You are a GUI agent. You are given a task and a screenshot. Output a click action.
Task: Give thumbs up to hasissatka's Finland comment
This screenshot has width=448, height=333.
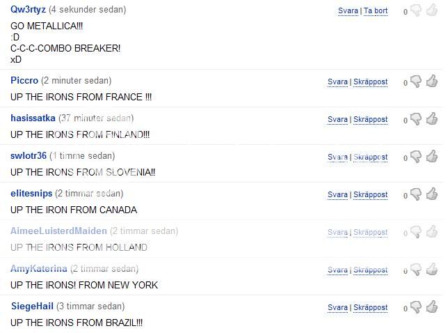click(x=432, y=118)
